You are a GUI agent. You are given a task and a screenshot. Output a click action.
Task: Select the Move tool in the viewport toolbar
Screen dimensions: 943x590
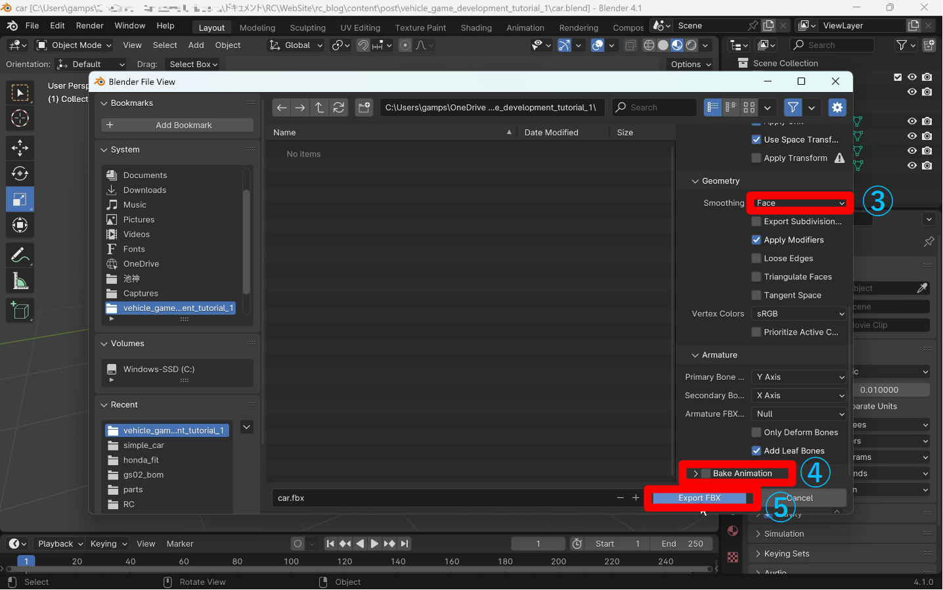[x=20, y=148]
